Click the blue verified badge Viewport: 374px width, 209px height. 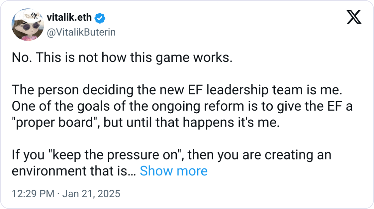pyautogui.click(x=99, y=18)
